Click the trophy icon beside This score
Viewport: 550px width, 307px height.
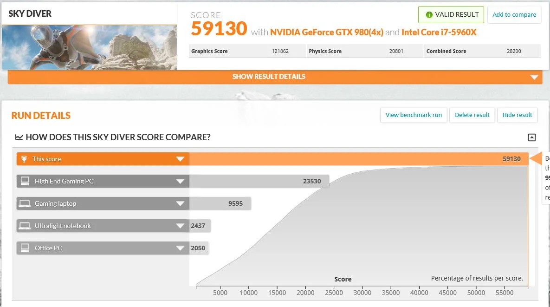24,159
